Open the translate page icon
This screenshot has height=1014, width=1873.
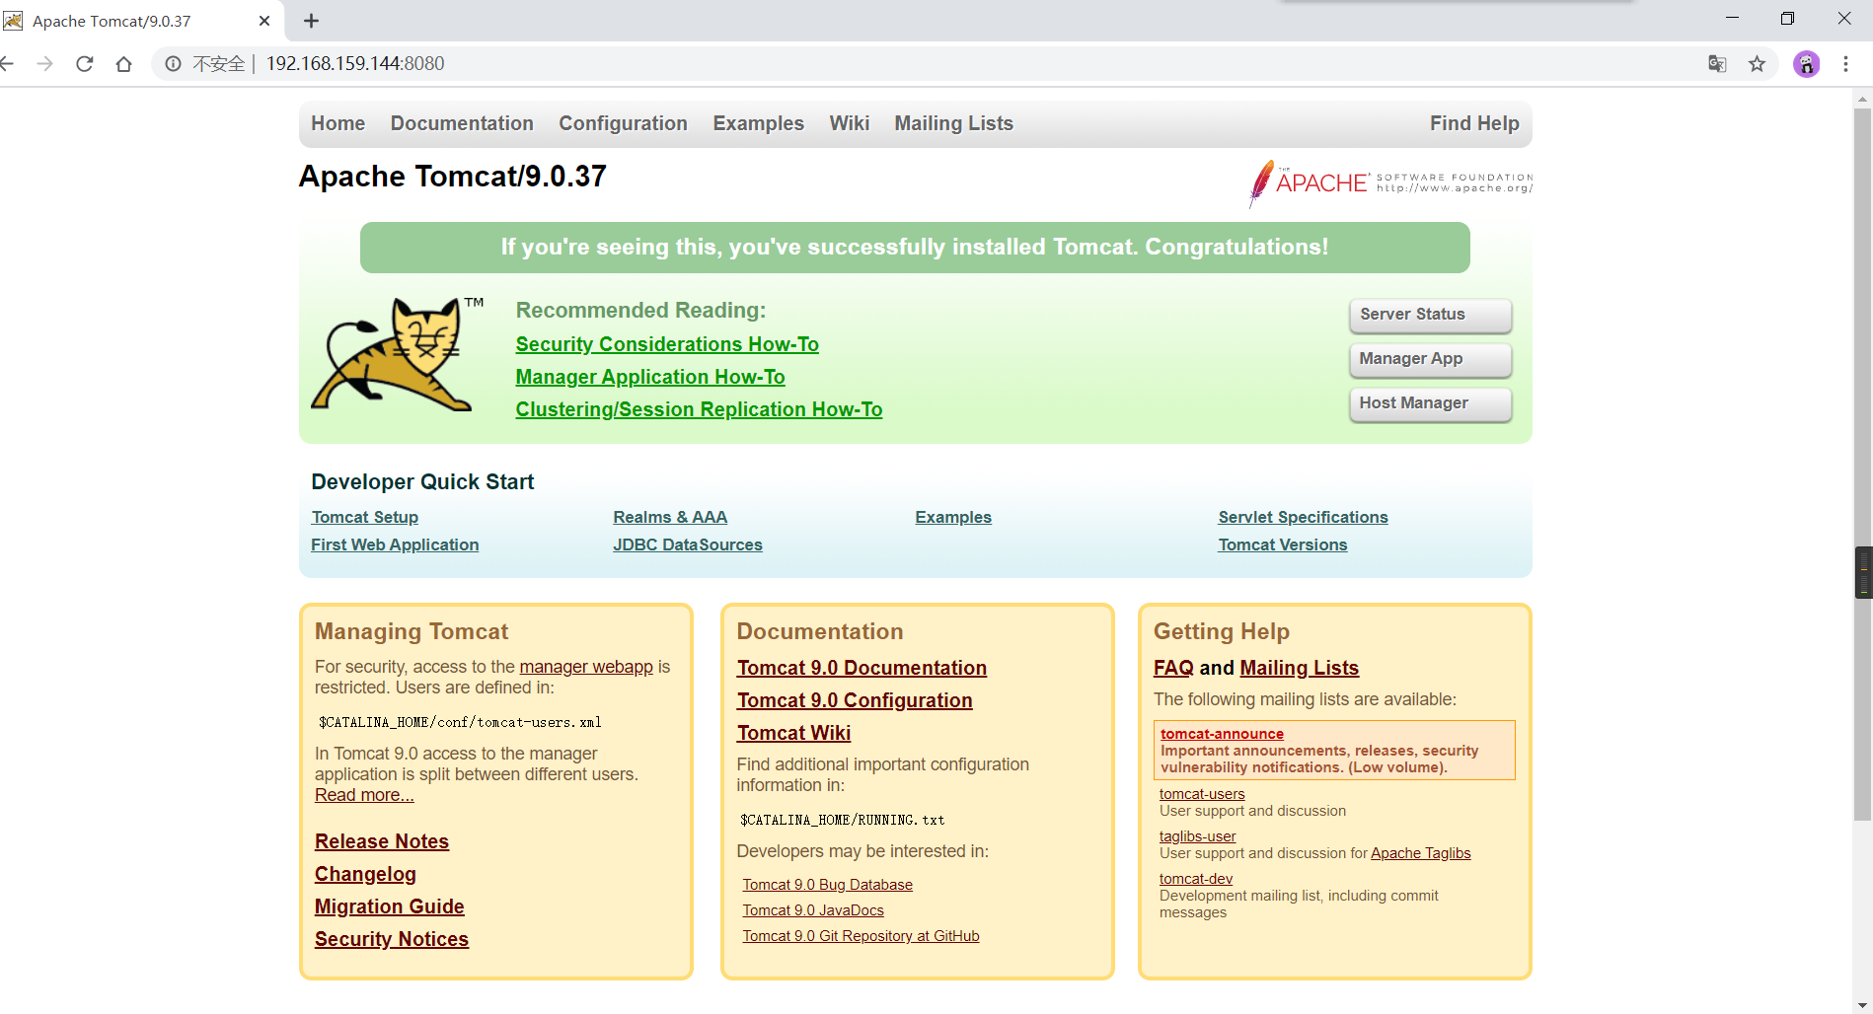point(1717,64)
